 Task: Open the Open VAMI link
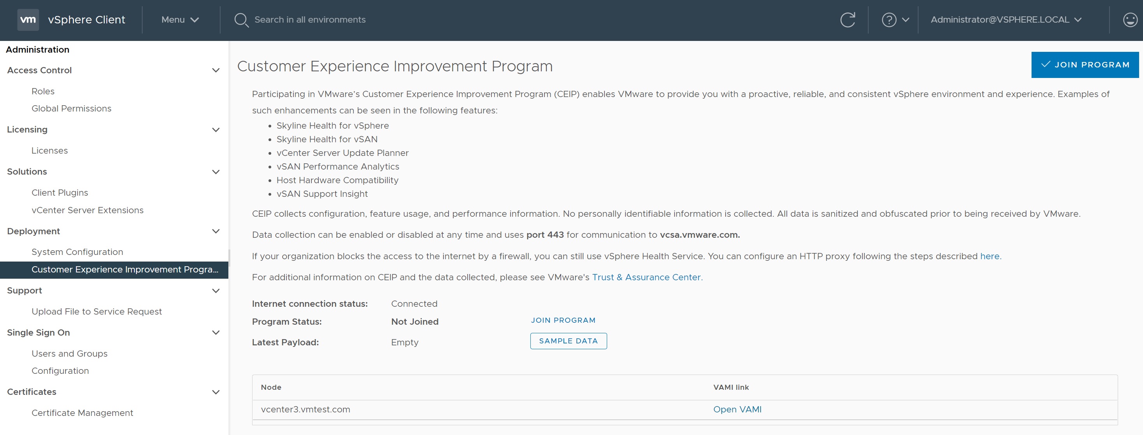[x=737, y=409]
